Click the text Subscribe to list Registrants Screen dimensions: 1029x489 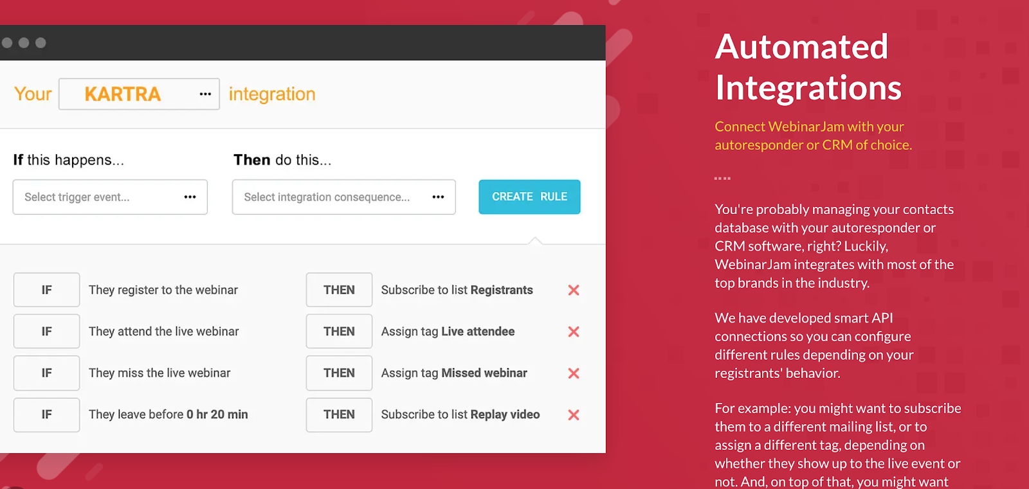point(457,290)
